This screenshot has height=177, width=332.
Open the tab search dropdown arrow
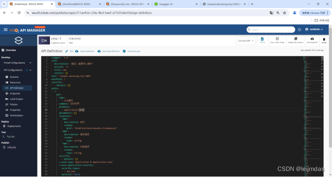coord(4,4)
